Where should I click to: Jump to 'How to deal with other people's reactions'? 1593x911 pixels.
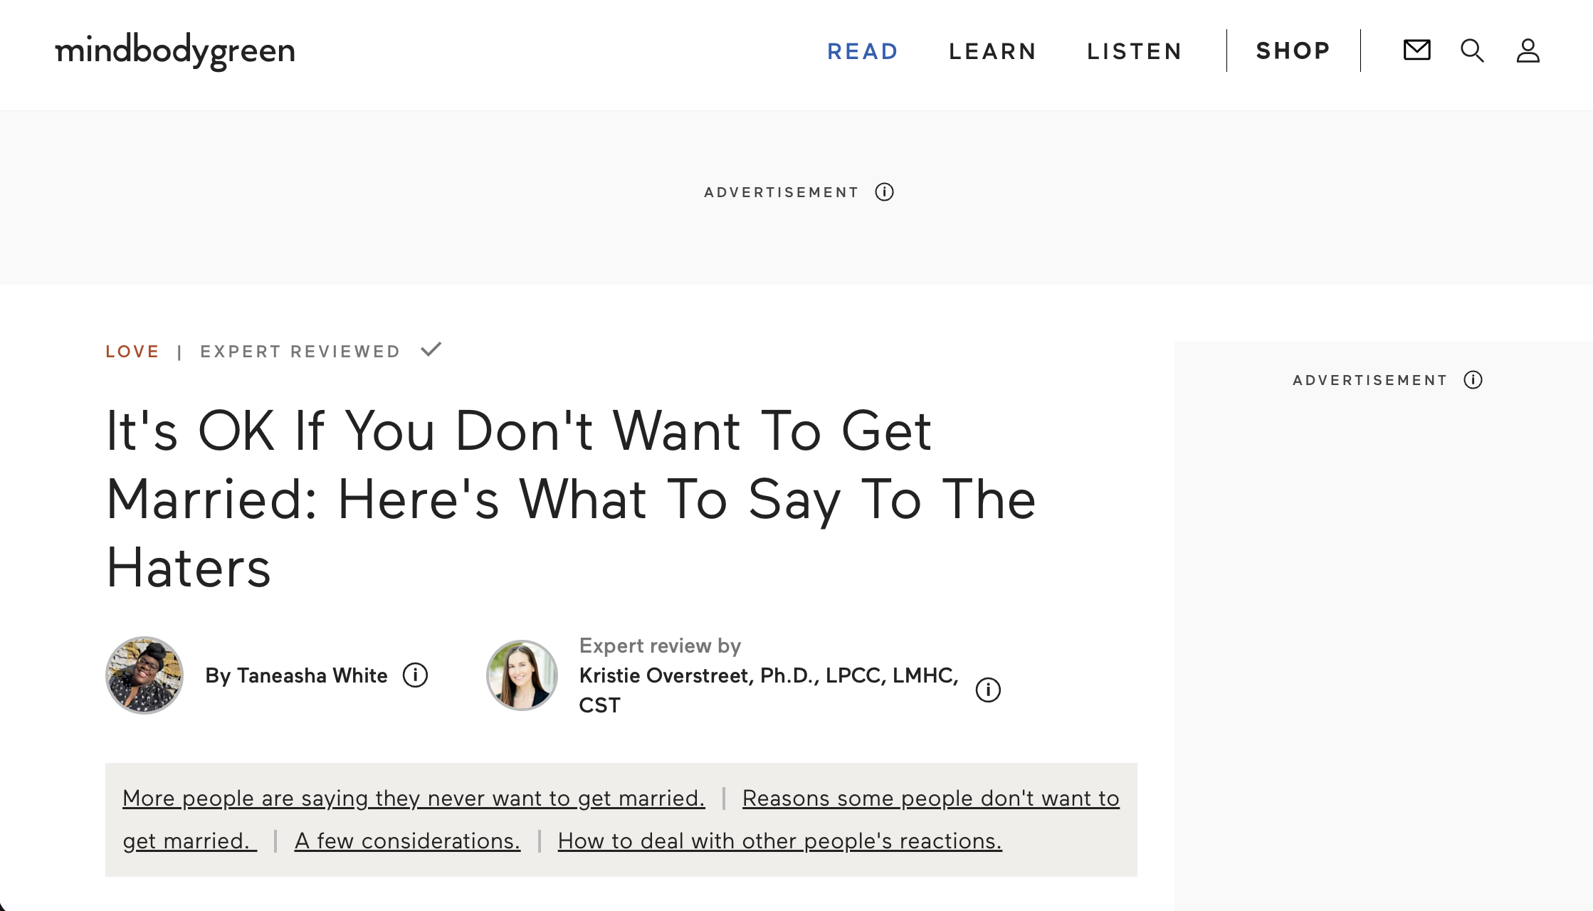tap(779, 841)
